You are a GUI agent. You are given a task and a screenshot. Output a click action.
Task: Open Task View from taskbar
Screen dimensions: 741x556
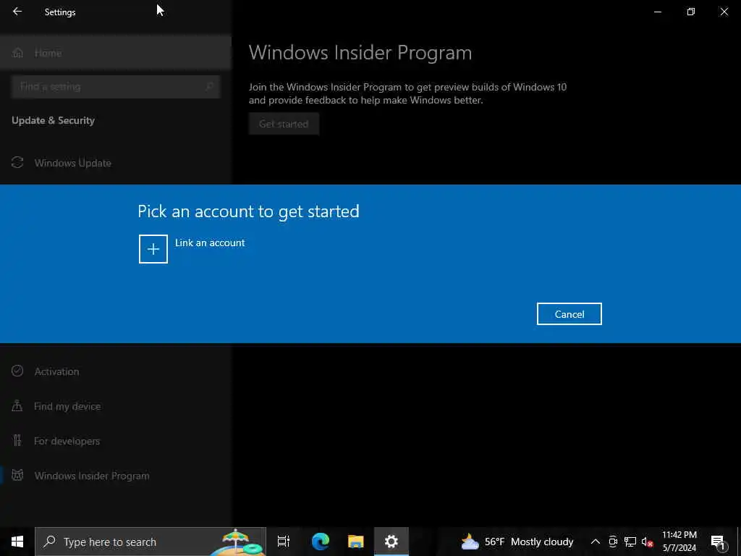coord(284,542)
